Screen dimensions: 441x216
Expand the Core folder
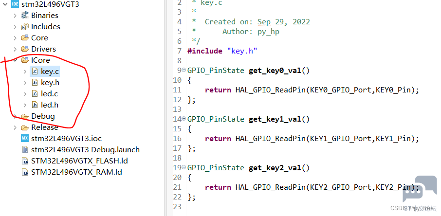pyautogui.click(x=15, y=38)
